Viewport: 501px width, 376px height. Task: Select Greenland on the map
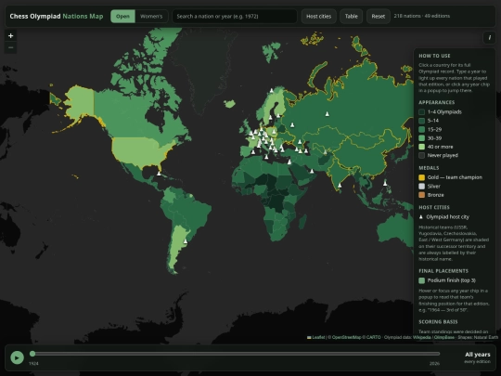point(204,64)
